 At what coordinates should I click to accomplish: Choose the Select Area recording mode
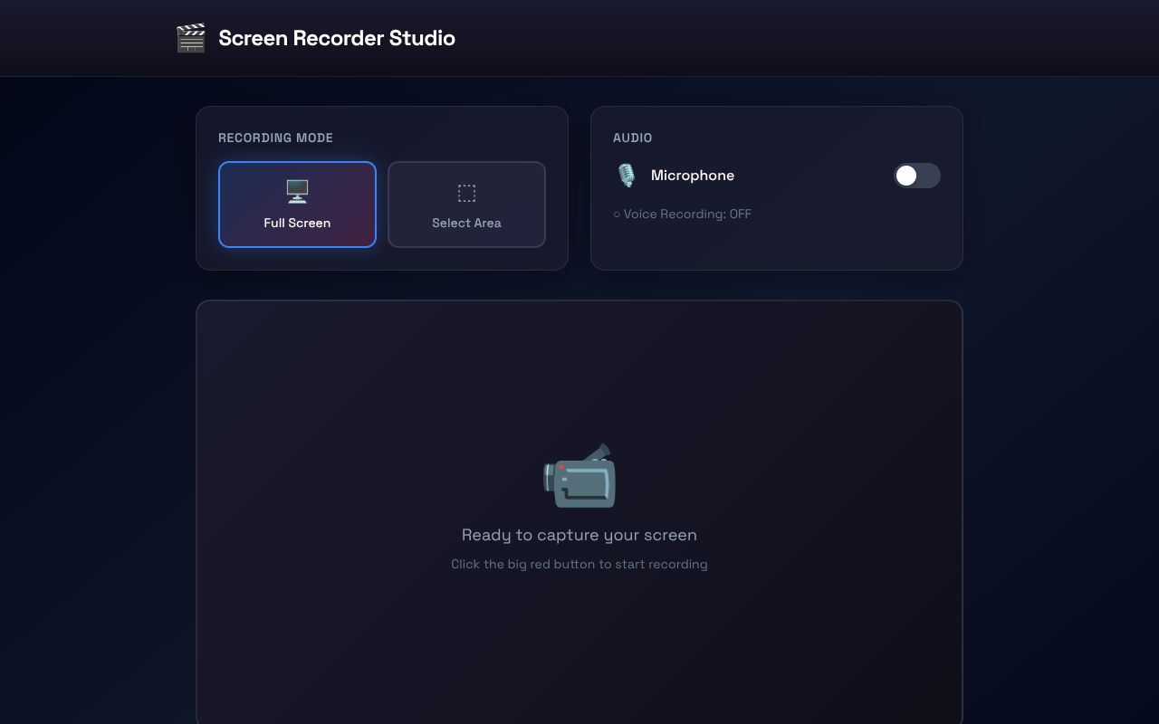click(x=466, y=205)
